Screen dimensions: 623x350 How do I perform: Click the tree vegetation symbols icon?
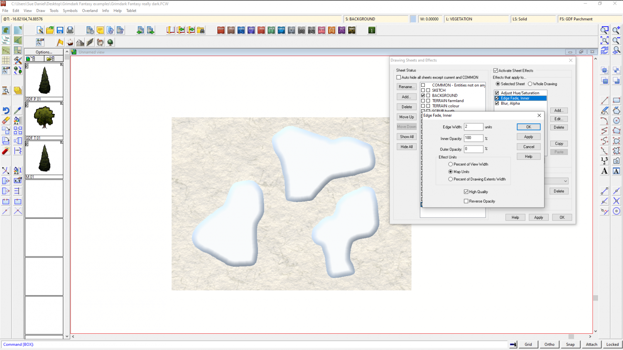(x=110, y=42)
